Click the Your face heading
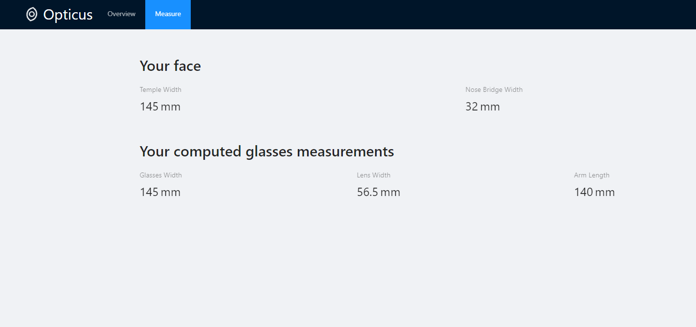696x327 pixels. 170,65
